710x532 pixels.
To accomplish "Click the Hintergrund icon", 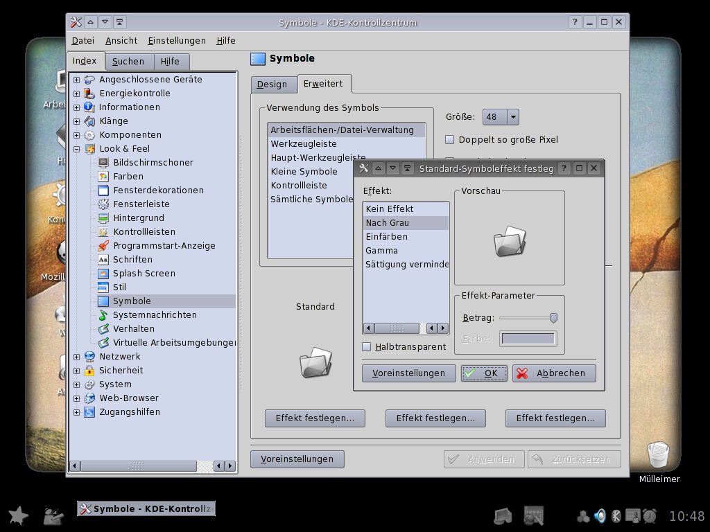I will pyautogui.click(x=103, y=218).
